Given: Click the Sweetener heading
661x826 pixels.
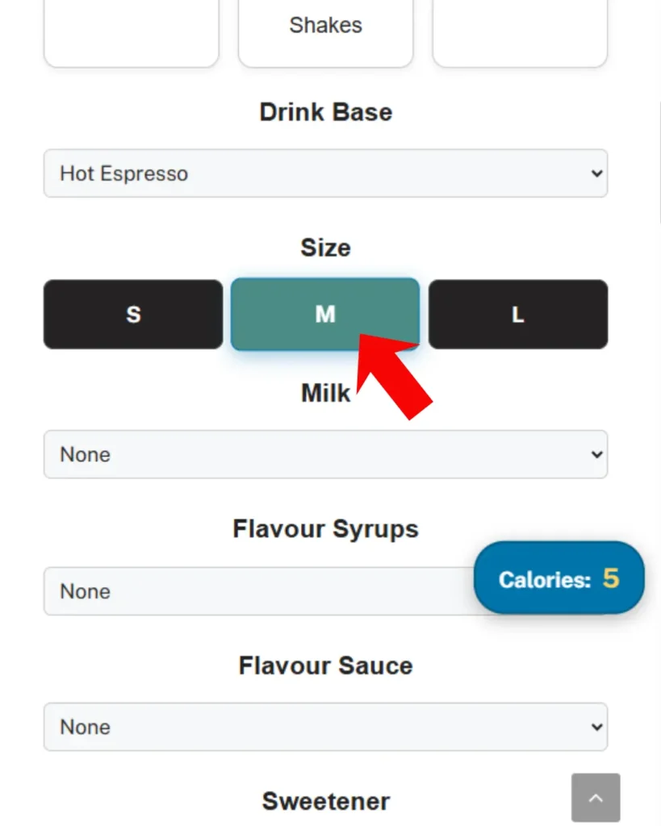Looking at the screenshot, I should tap(325, 801).
